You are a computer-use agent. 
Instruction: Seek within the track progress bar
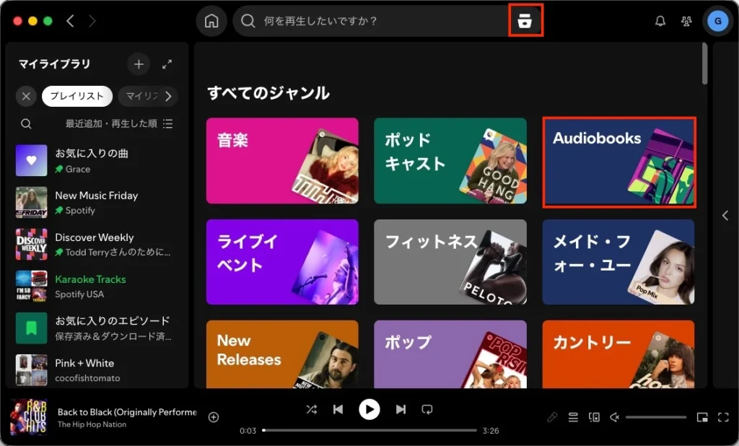[369, 430]
